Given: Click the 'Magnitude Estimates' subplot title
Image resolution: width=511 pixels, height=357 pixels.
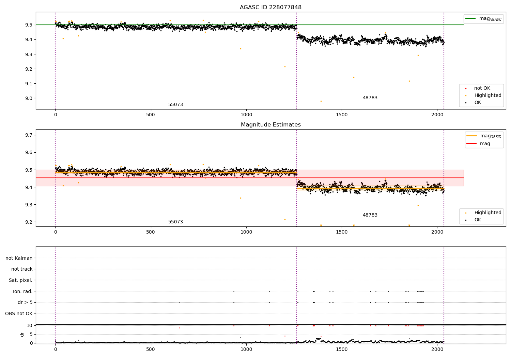Looking at the screenshot, I should pos(270,125).
